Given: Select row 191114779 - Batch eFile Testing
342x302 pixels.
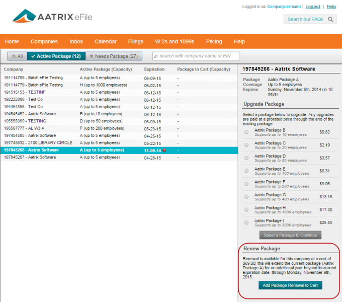Looking at the screenshot, I should coord(119,85).
